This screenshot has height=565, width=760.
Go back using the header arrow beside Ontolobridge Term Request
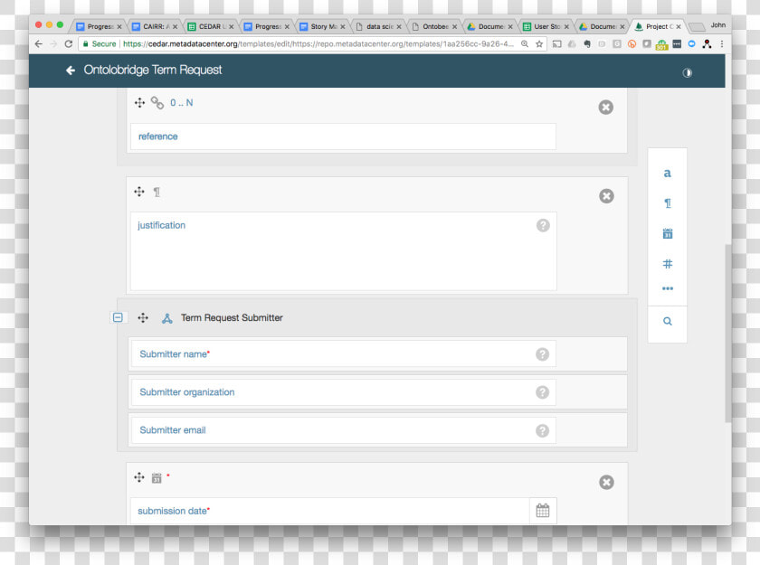coord(71,71)
